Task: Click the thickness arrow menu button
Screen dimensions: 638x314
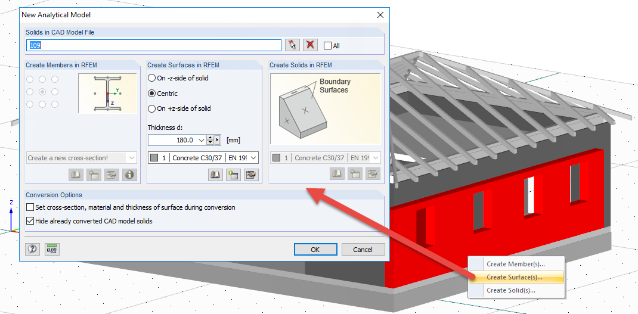Action: pos(217,140)
